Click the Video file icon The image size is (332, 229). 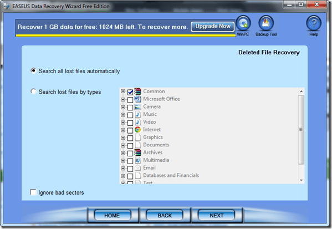pyautogui.click(x=137, y=122)
